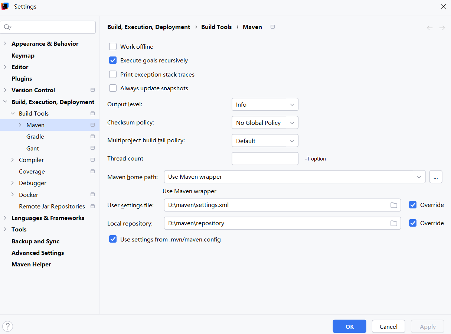This screenshot has width=451, height=334.
Task: Click project icon beside Maven tree row
Action: [x=92, y=125]
